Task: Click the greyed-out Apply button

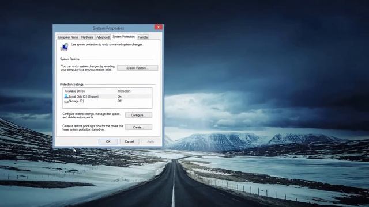Action: [x=150, y=141]
